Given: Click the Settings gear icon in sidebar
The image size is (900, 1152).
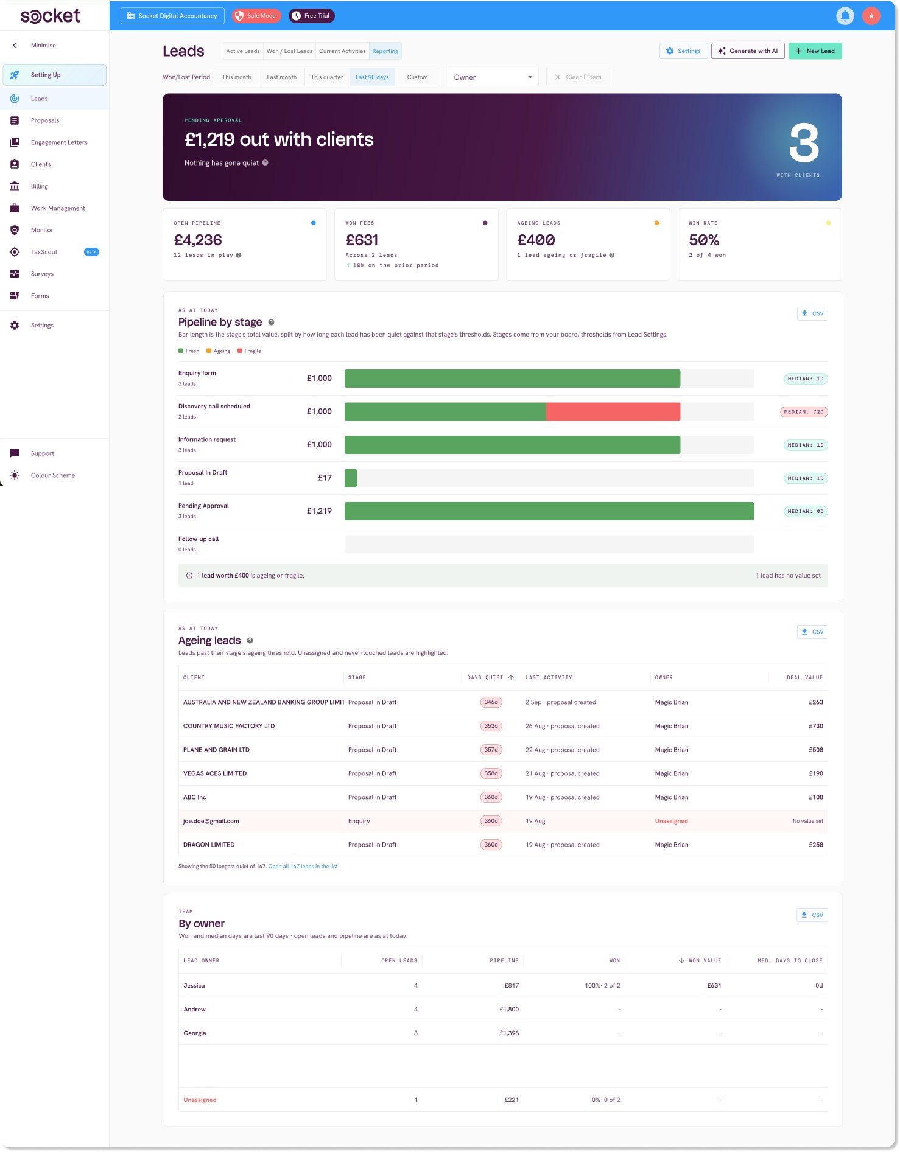Looking at the screenshot, I should pos(15,326).
